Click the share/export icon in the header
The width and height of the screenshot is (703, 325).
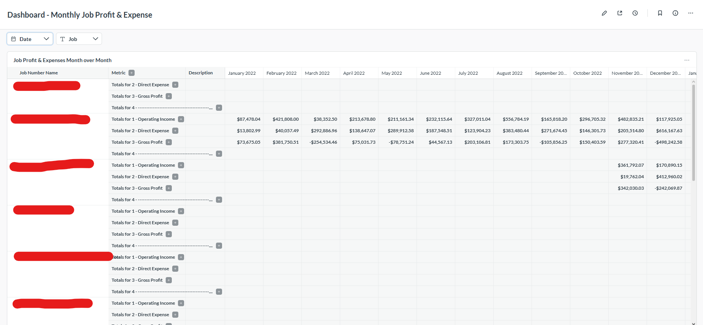(x=620, y=13)
